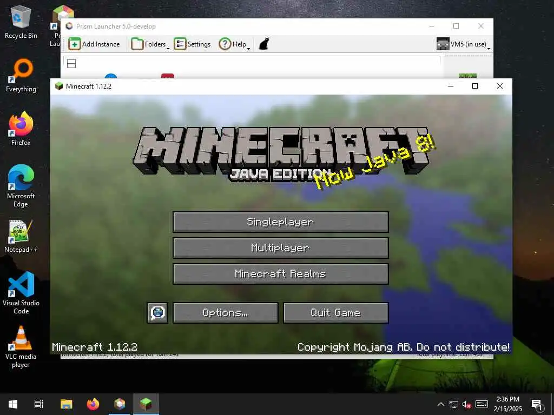Minimize the Minecraft 1.12.2 window

pos(451,86)
